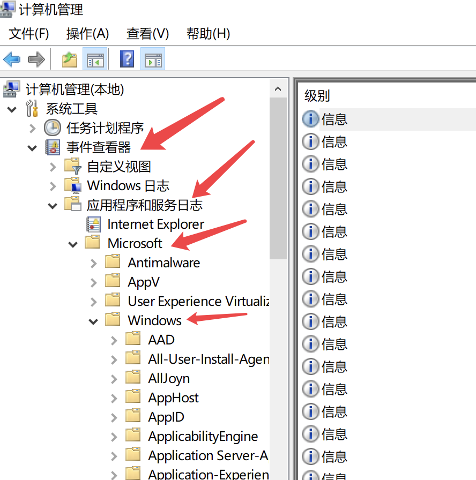The image size is (476, 480).
Task: Select the 事件查看器 Event Viewer icon
Action: (x=53, y=147)
